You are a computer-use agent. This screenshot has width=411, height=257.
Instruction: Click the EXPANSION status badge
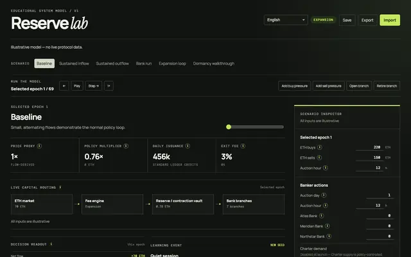pyautogui.click(x=323, y=20)
